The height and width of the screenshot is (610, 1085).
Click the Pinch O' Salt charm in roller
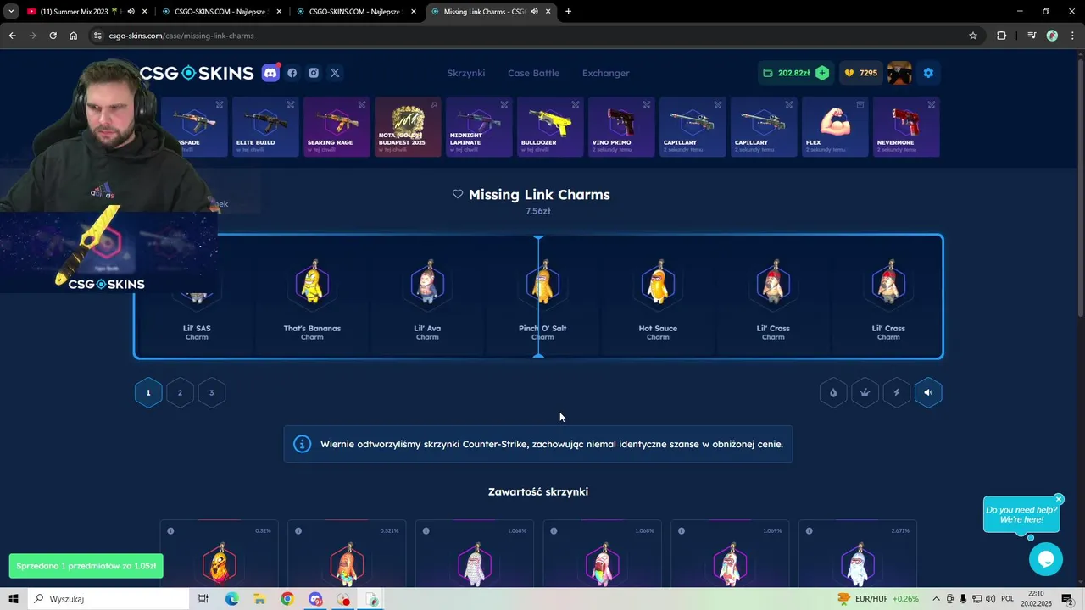click(x=542, y=297)
